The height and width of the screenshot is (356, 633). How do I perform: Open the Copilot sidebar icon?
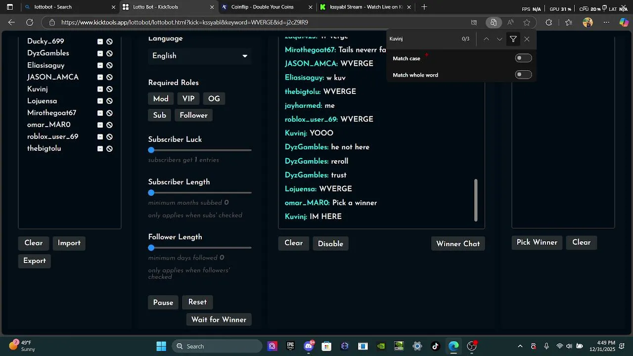click(x=624, y=22)
